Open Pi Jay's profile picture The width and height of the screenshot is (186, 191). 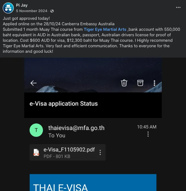[x=8, y=8]
